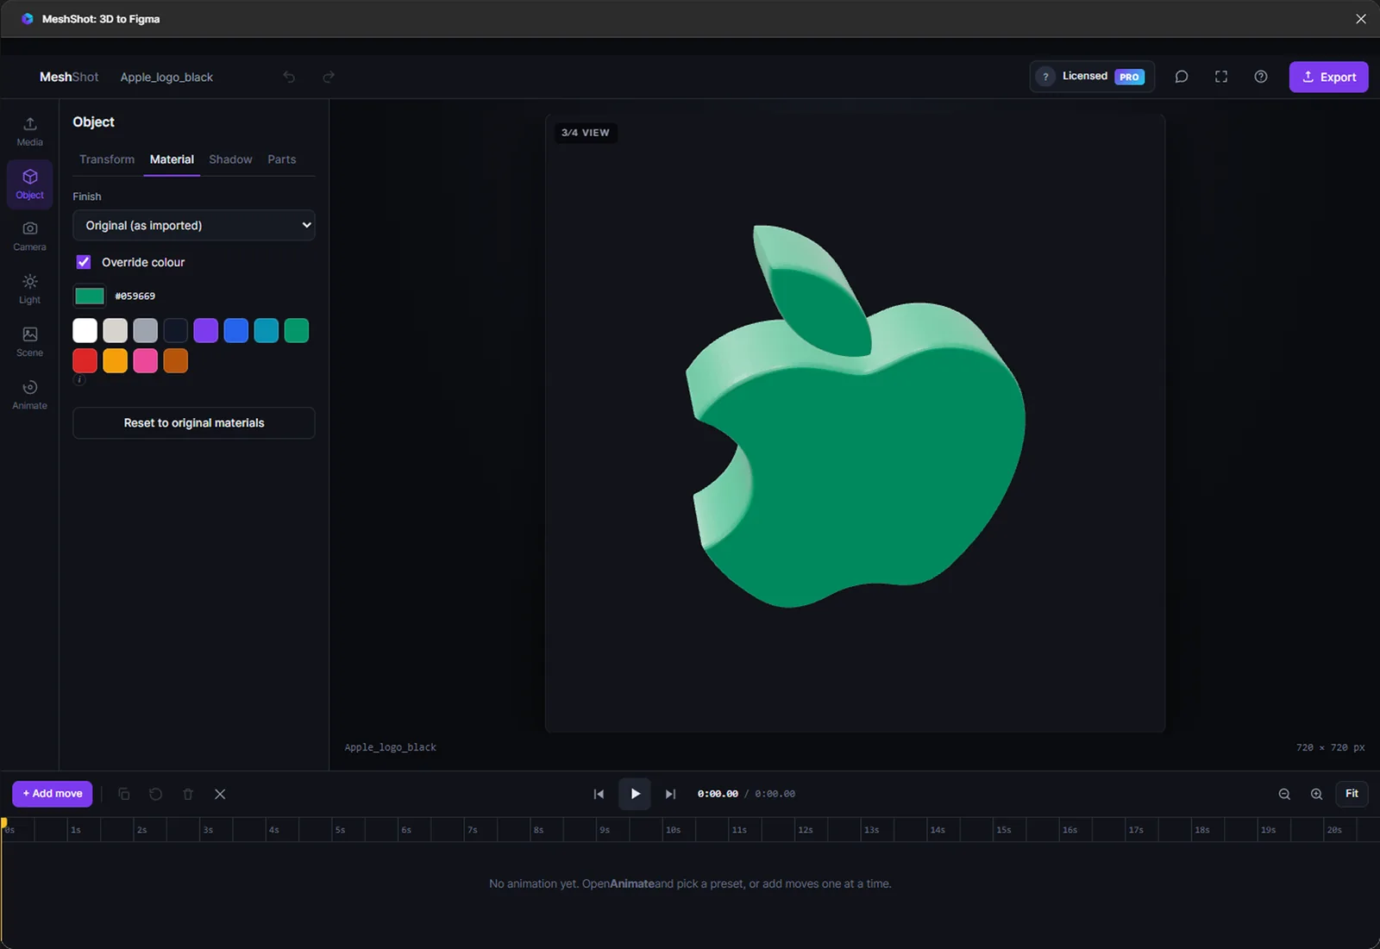Pick the white colour swatch
1380x949 pixels.
[x=85, y=330]
